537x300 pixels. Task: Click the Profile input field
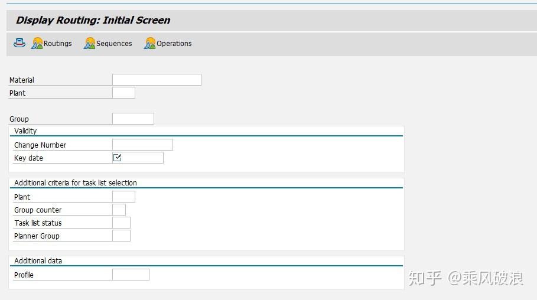tap(131, 275)
